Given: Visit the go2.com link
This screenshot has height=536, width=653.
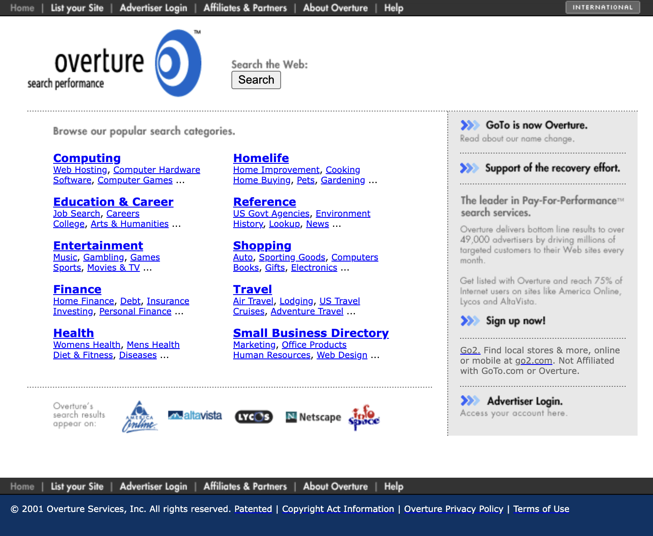Looking at the screenshot, I should tap(533, 361).
